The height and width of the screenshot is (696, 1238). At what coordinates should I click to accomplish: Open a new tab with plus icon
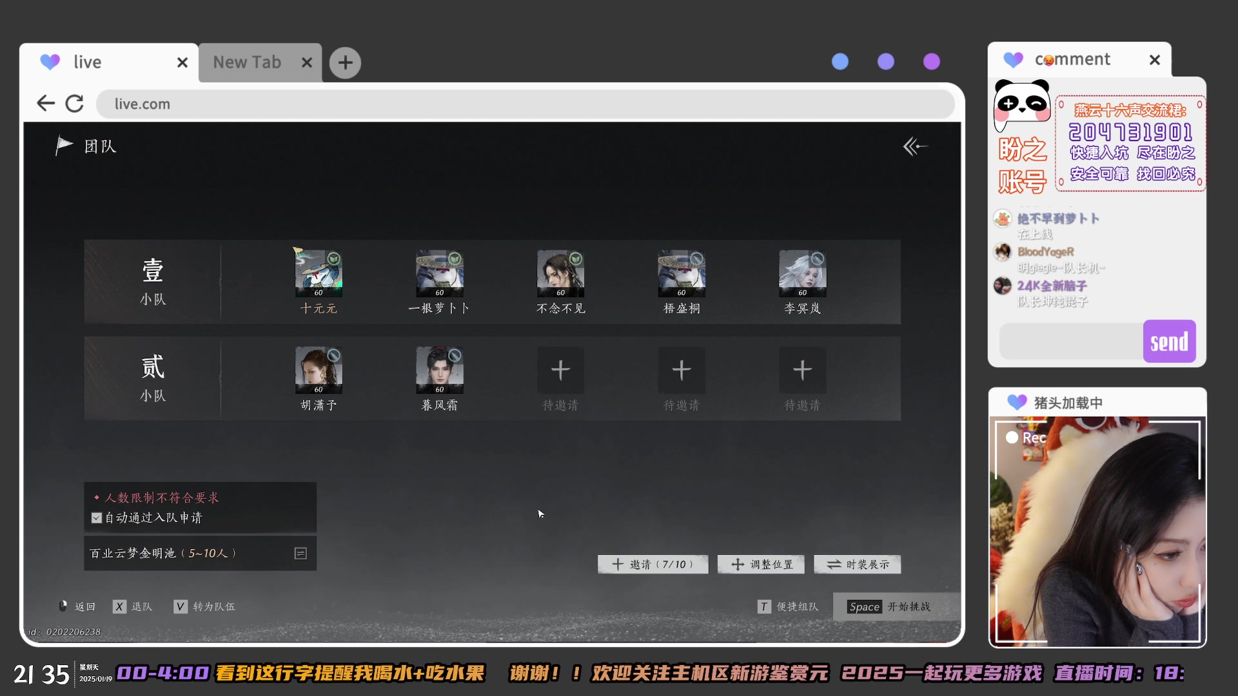[345, 63]
